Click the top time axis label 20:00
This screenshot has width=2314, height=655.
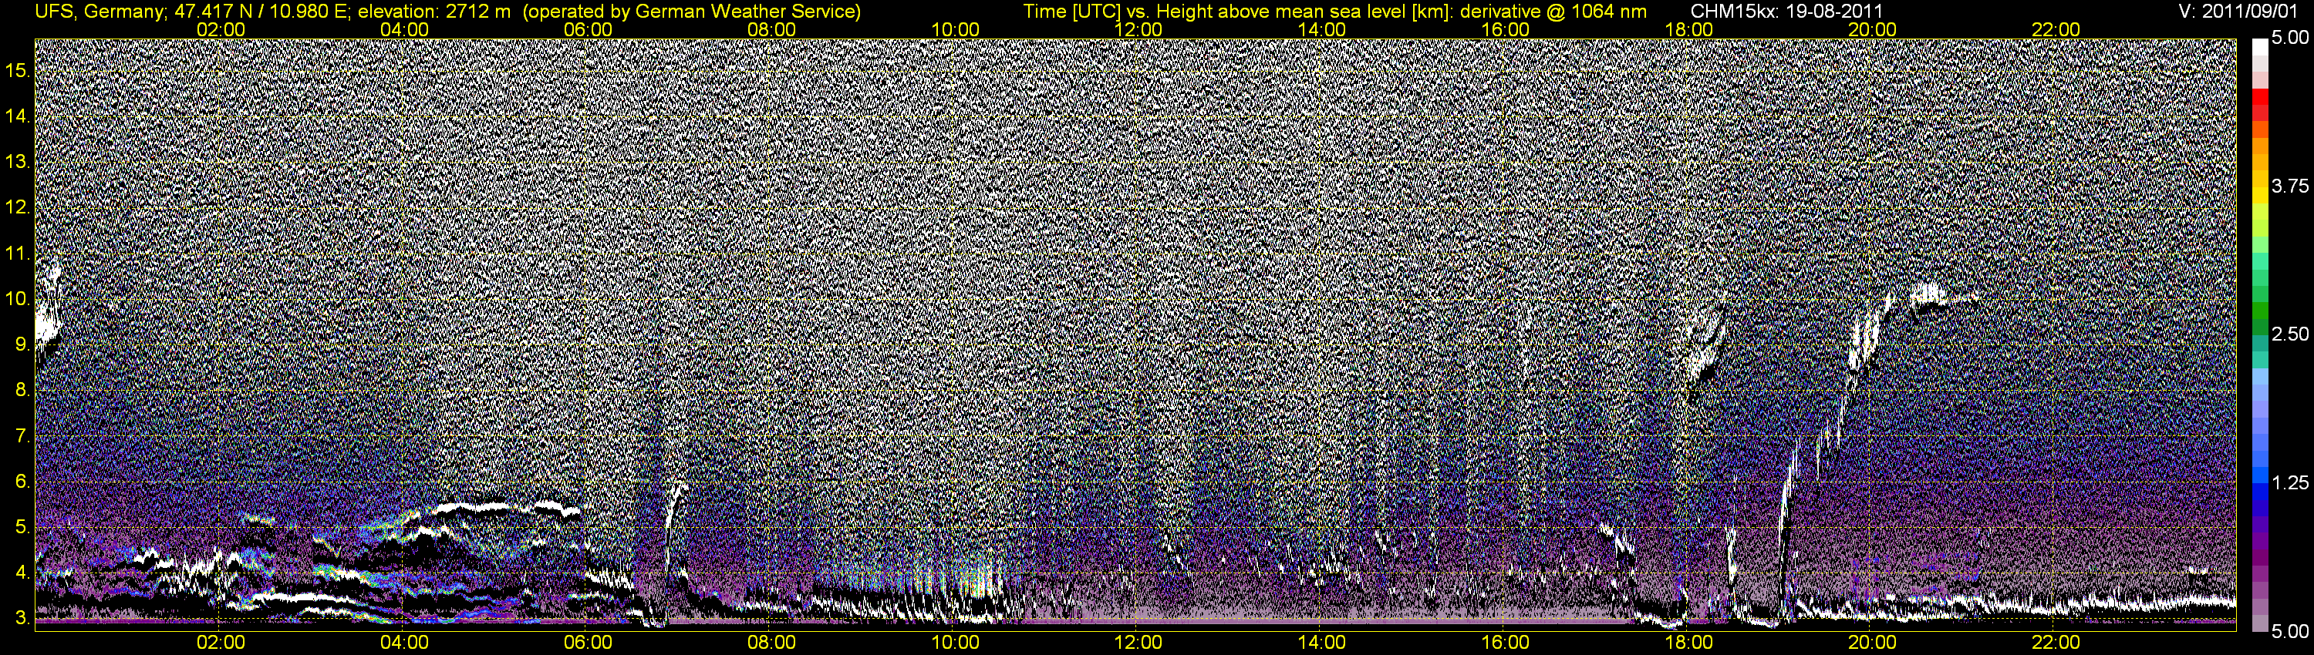[x=1872, y=29]
